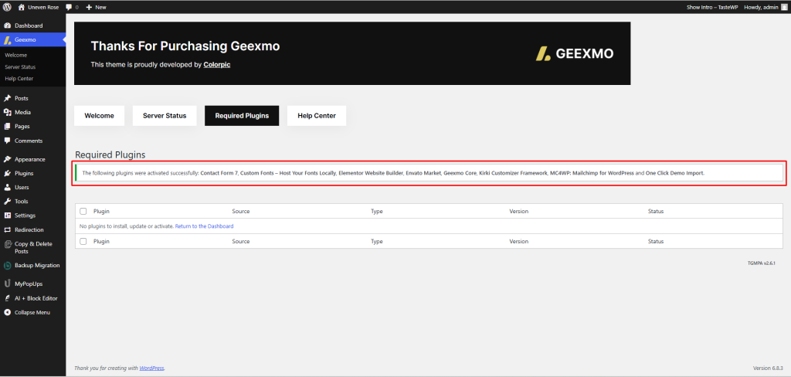Viewport: 791px width, 377px height.
Task: Check the select-all checkbox in table header
Action: click(83, 211)
